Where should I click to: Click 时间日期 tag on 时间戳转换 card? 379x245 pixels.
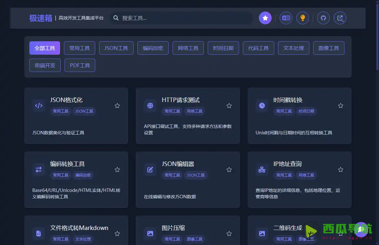point(306,111)
